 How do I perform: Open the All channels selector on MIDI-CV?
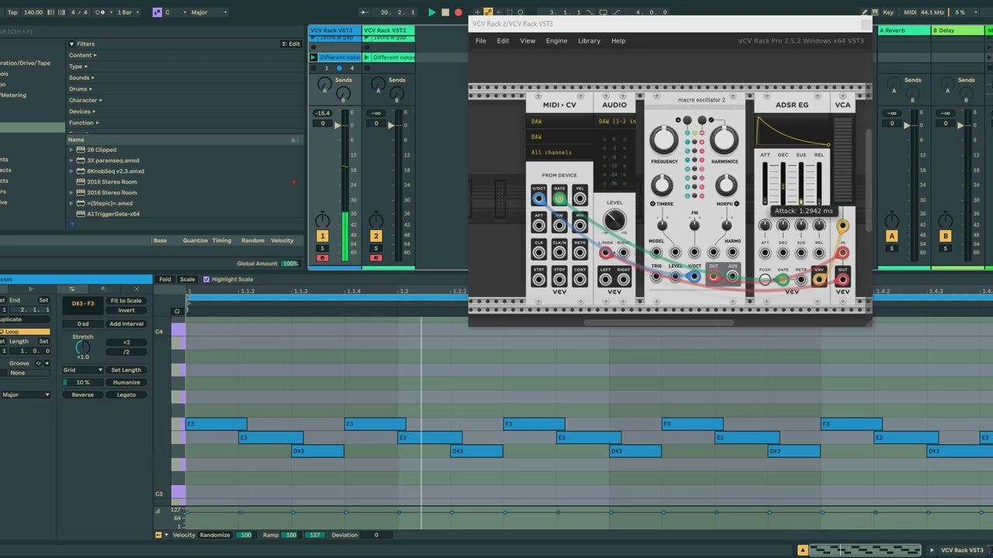pyautogui.click(x=560, y=153)
